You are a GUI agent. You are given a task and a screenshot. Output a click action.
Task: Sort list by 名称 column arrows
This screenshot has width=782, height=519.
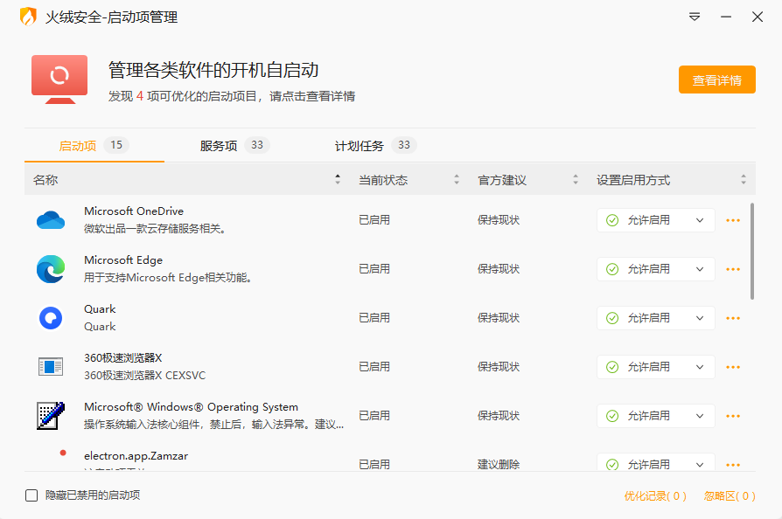pyautogui.click(x=338, y=180)
